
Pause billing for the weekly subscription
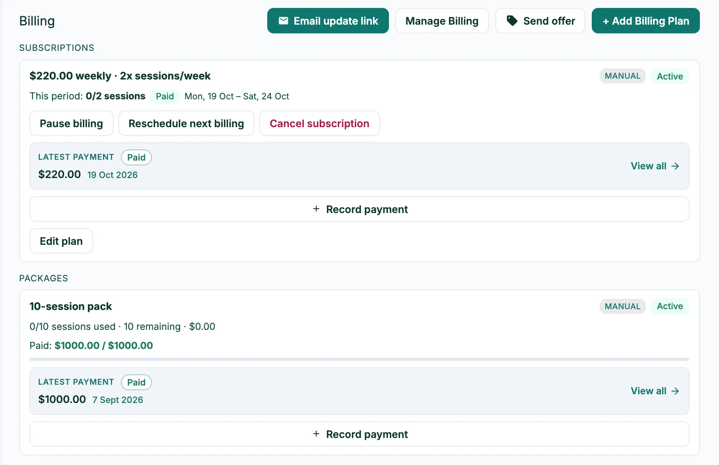[72, 123]
